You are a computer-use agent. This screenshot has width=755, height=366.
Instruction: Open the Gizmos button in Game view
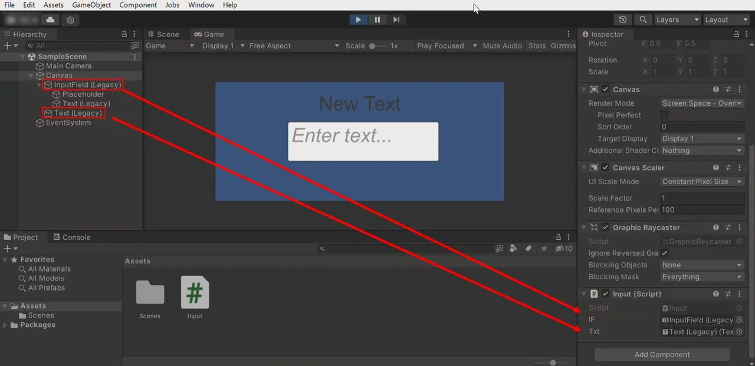[563, 46]
